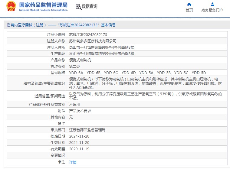Select registration number 苏械注准20242082173 value
230x169 pixels.
88,35
